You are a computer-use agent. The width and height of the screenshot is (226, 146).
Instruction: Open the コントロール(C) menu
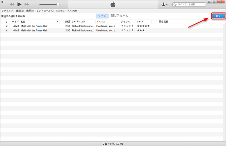45,11
